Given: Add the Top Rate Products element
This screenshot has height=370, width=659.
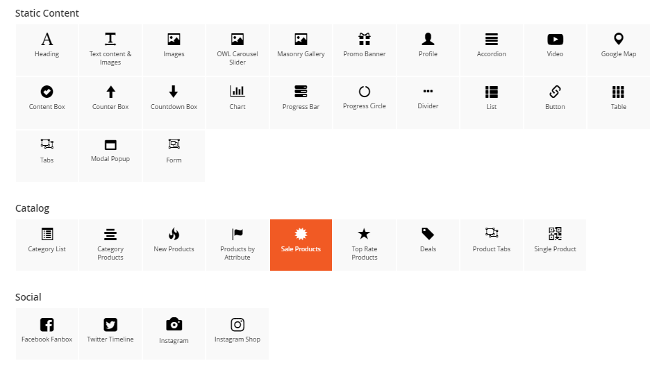Looking at the screenshot, I should point(365,244).
